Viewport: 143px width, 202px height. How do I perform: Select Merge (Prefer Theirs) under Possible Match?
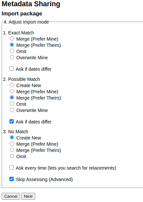click(12, 97)
